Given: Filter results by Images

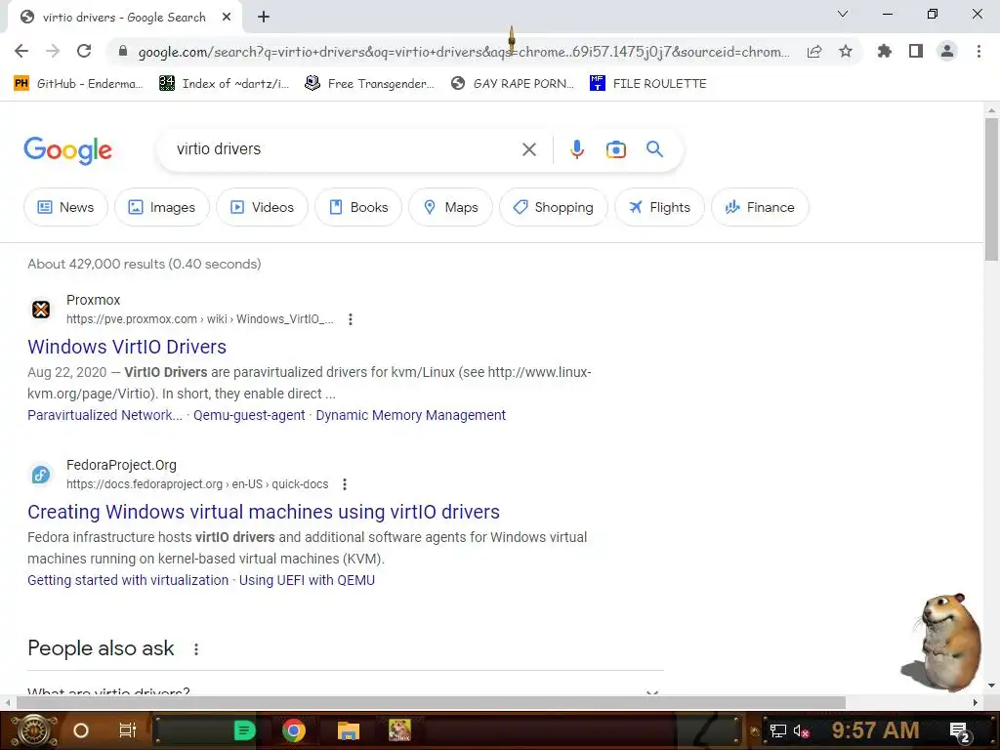Looking at the screenshot, I should [x=162, y=207].
